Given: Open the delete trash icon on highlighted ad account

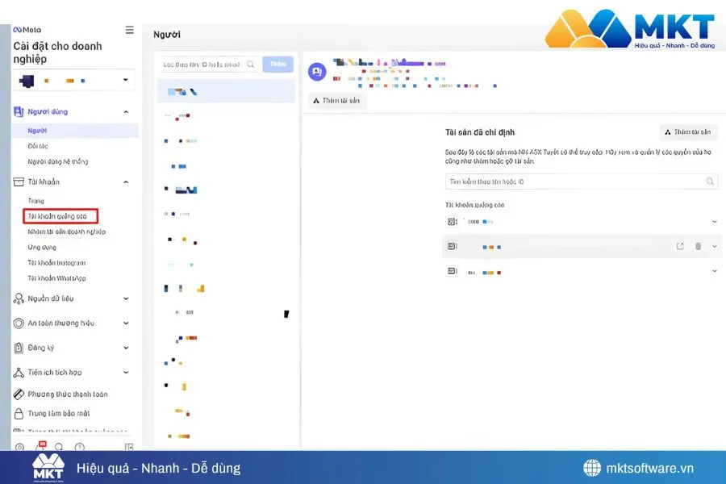Looking at the screenshot, I should [698, 247].
